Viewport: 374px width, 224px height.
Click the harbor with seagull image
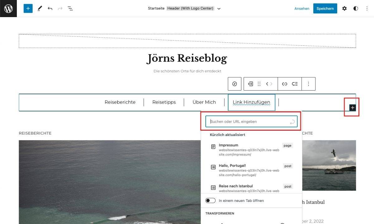(329, 165)
